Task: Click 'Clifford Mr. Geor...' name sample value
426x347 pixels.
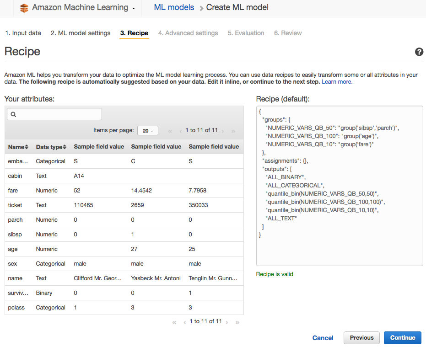Action: pyautogui.click(x=98, y=278)
